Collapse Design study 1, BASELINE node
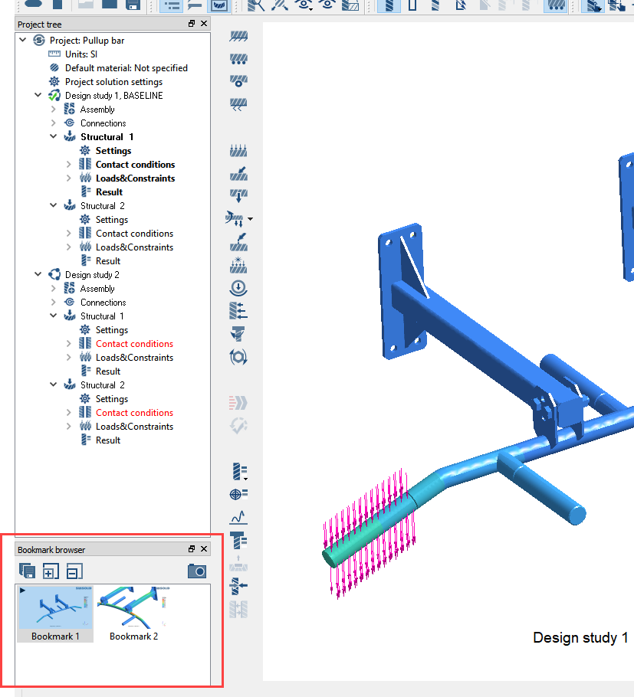The height and width of the screenshot is (697, 634). click(x=38, y=95)
